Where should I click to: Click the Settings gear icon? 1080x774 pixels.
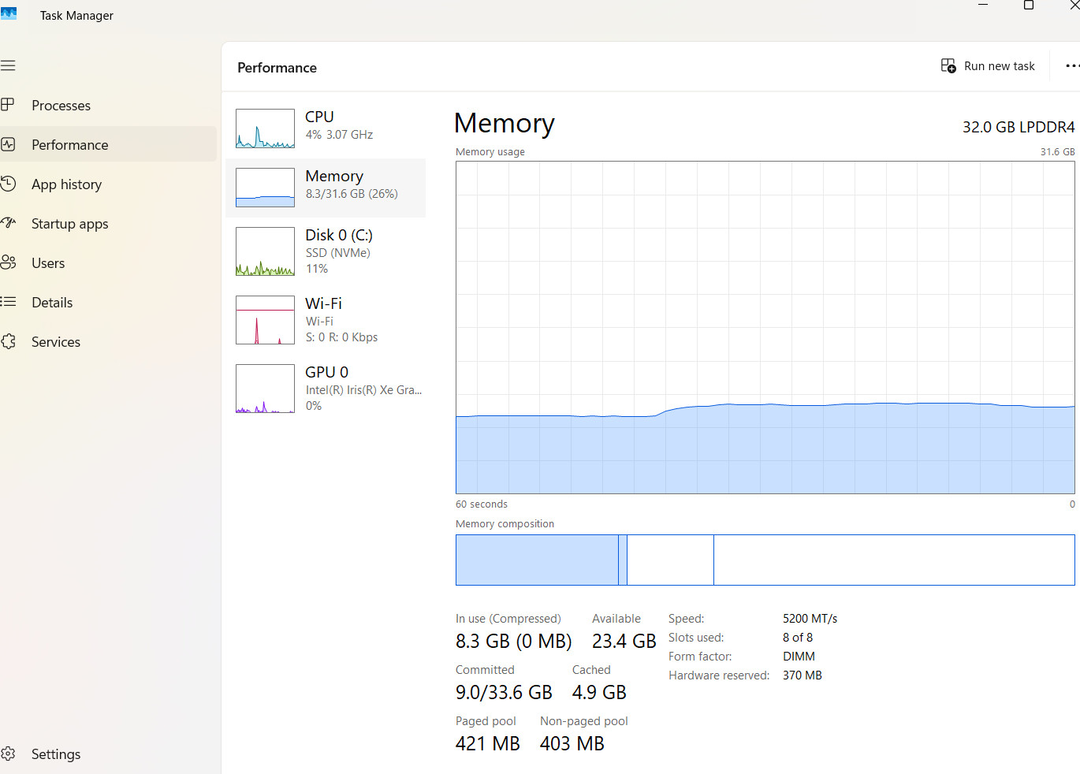pyautogui.click(x=8, y=754)
